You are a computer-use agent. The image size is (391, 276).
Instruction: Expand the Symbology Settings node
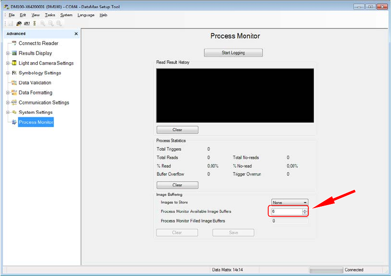point(8,73)
